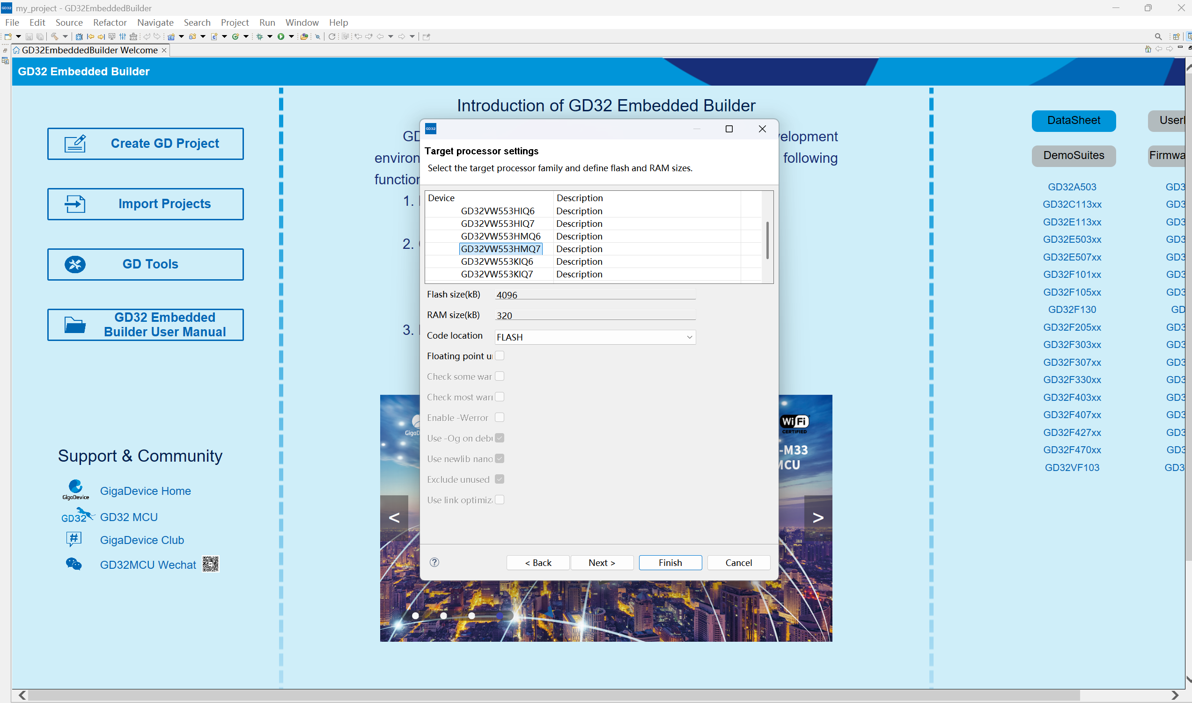This screenshot has width=1192, height=703.
Task: Click the Open Element folder toolbar icon
Action: pyautogui.click(x=304, y=36)
